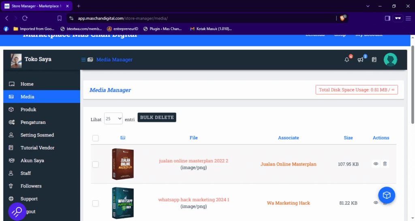Click the blue floating cube button
Image resolution: width=415 pixels, height=221 pixels.
[x=387, y=195]
